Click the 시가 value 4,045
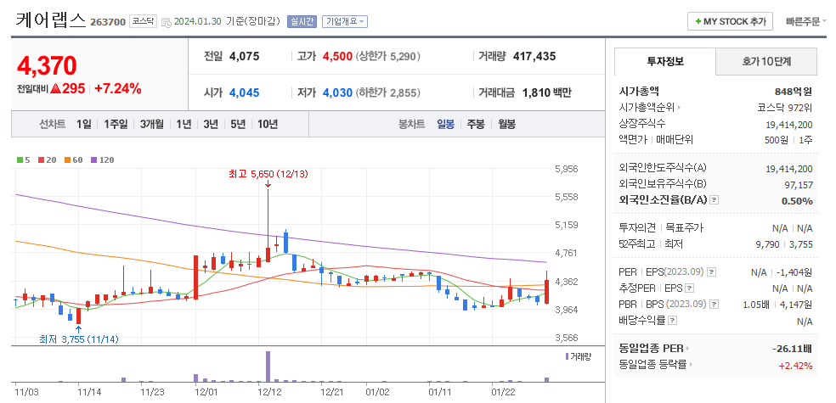Image resolution: width=836 pixels, height=403 pixels. 244,92
